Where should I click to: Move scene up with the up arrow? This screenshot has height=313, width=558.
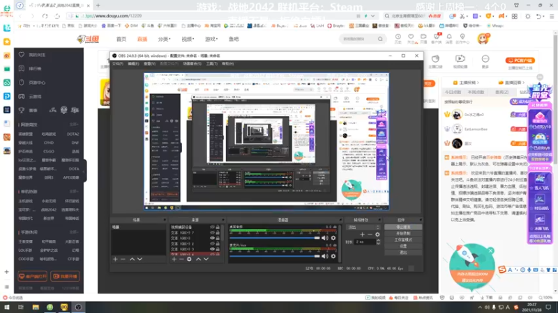coord(132,259)
